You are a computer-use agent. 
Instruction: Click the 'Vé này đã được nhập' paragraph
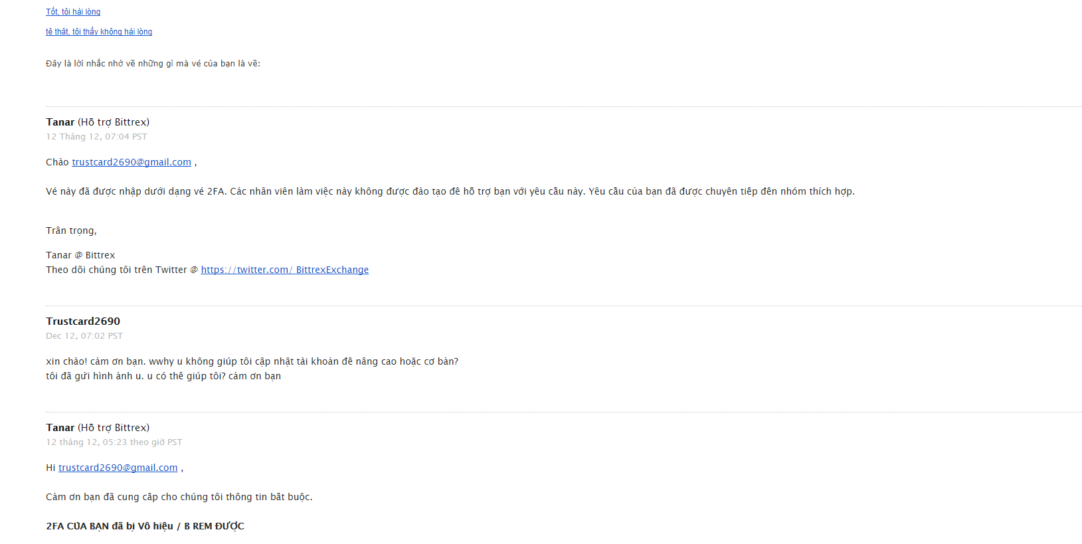tap(450, 191)
